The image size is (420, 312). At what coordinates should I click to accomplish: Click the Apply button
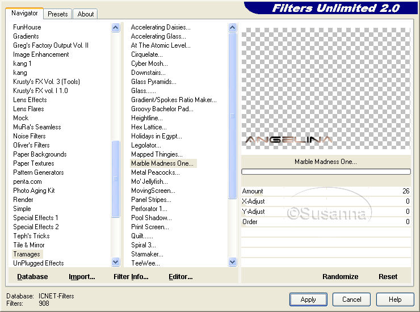[x=308, y=300]
